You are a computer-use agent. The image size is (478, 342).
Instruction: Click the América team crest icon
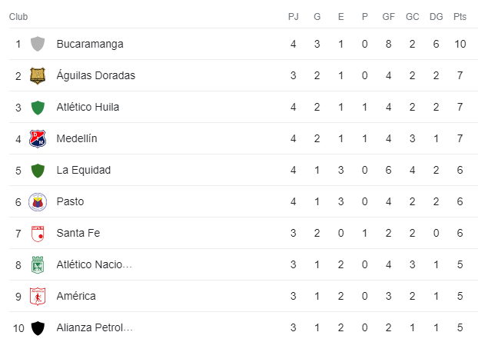(x=37, y=296)
